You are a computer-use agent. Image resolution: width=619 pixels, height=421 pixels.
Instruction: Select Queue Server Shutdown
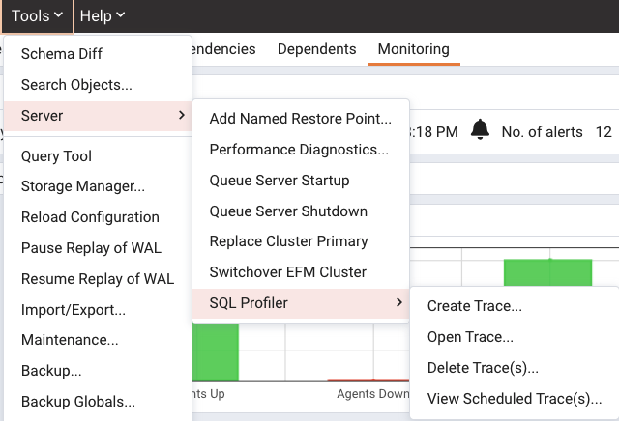(x=301, y=211)
